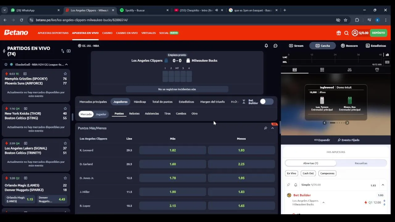Open the search magnifier in Betano header
The height and width of the screenshot is (222, 395).
point(346,33)
